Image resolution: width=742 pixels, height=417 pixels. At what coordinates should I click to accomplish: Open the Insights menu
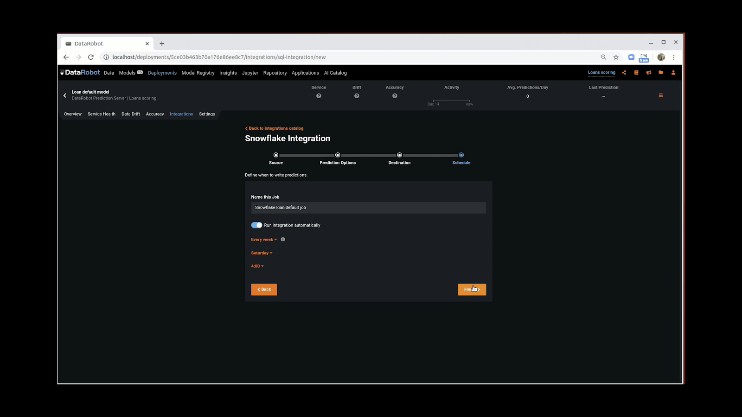(x=228, y=73)
